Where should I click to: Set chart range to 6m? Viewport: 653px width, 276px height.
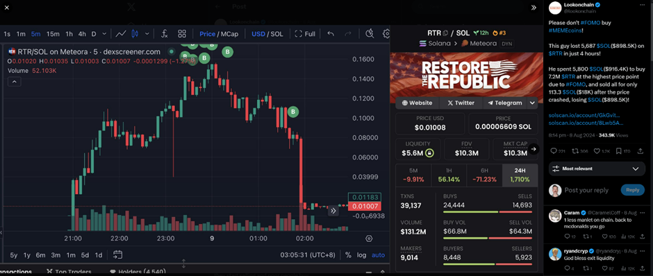[41, 255]
